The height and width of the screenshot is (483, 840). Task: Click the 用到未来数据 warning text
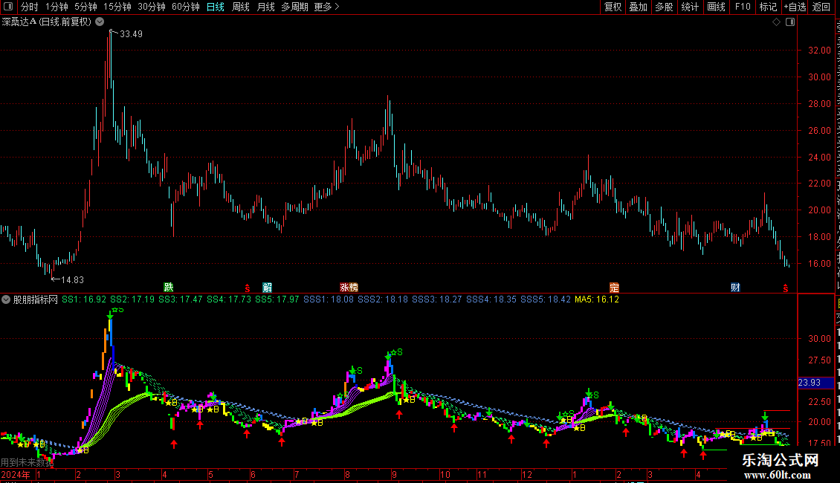[27, 462]
